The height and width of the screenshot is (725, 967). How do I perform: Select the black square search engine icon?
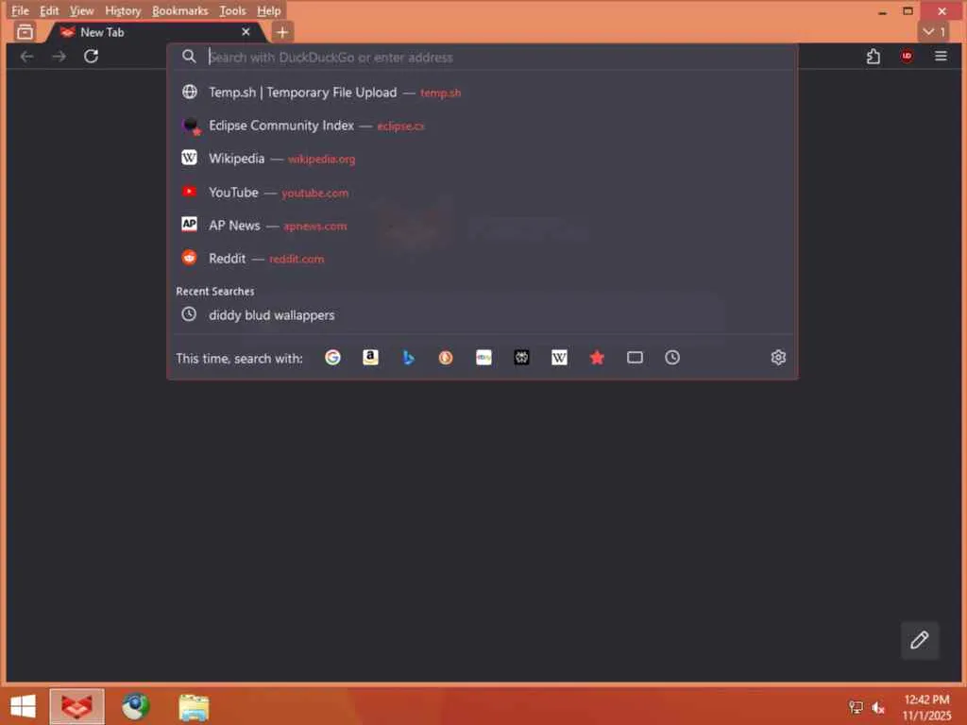(521, 358)
